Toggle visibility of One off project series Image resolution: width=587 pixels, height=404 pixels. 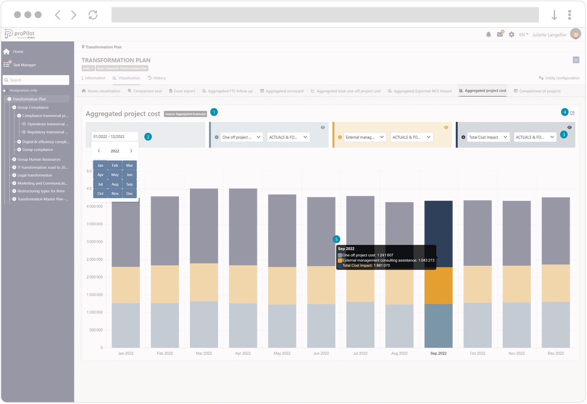tap(323, 127)
